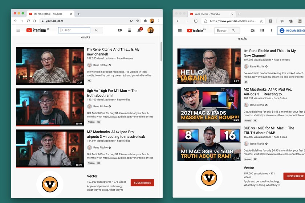This screenshot has width=305, height=203.
Task: Click the crossed-eye icon in the Chrome address bar
Action: pos(131,21)
